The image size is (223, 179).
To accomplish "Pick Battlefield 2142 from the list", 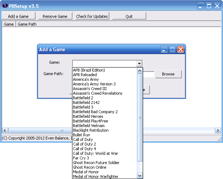I will (x=105, y=102).
